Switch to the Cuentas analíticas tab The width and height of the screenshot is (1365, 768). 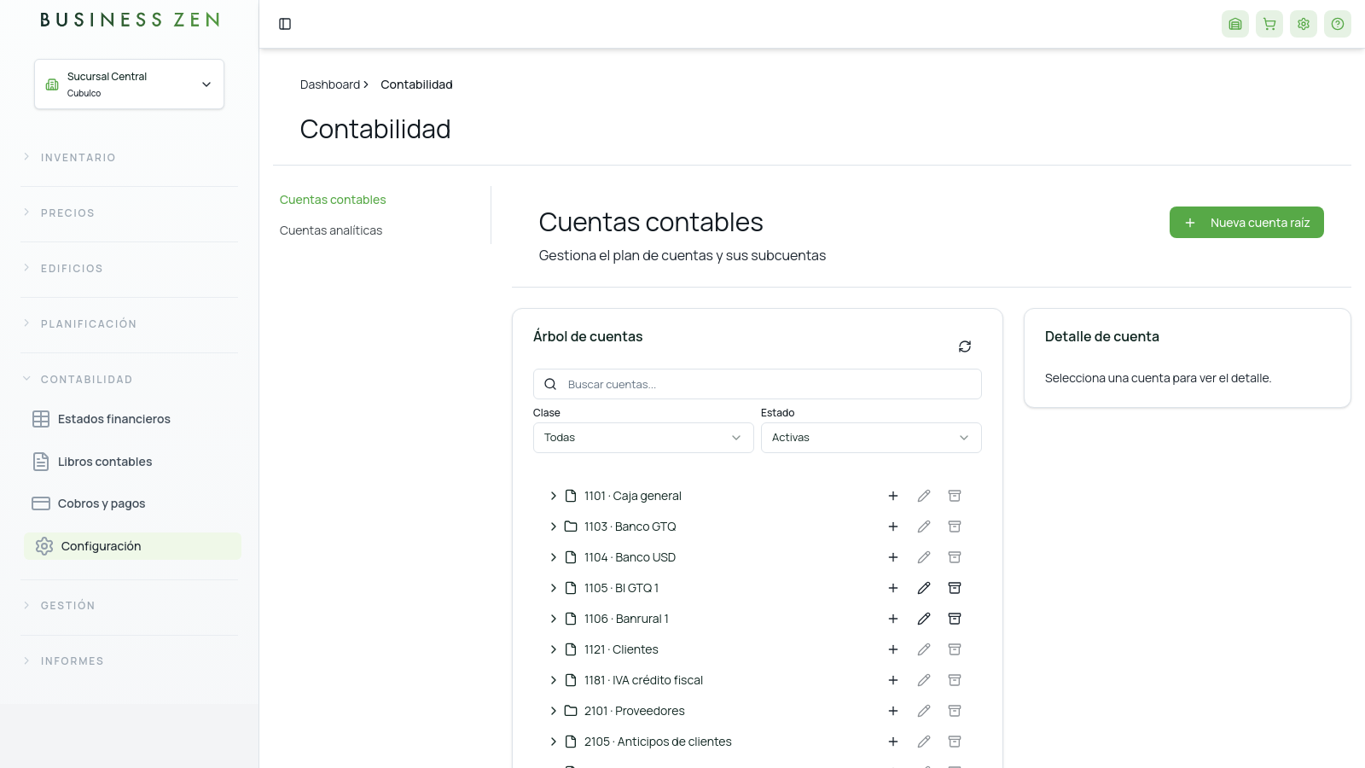331,230
